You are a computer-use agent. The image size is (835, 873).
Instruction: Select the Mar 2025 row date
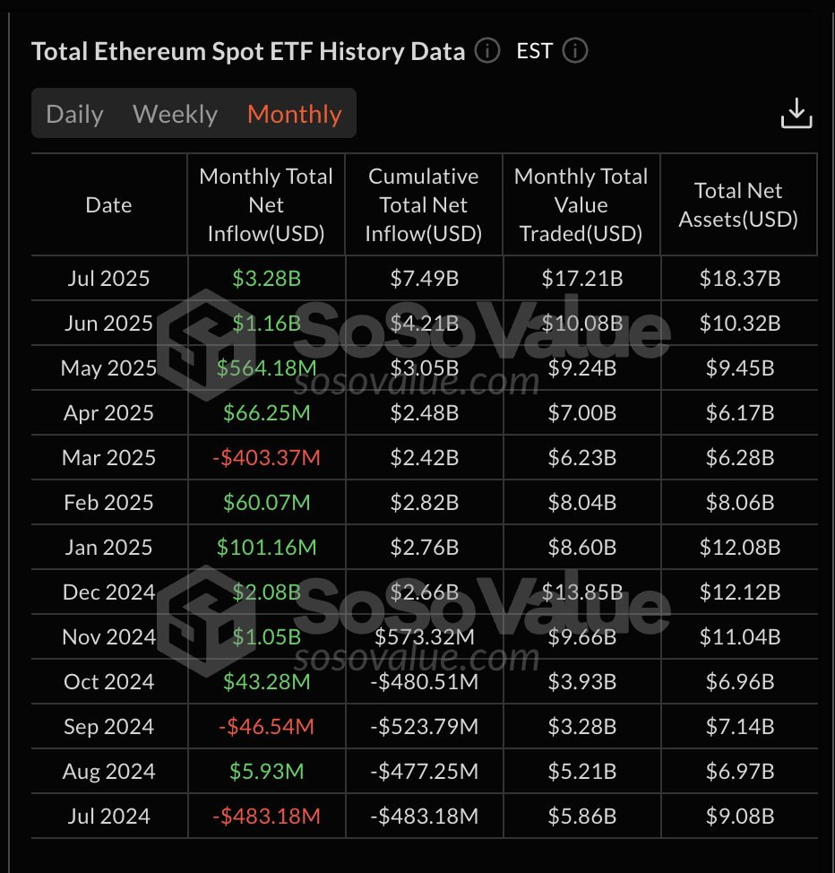coord(108,457)
